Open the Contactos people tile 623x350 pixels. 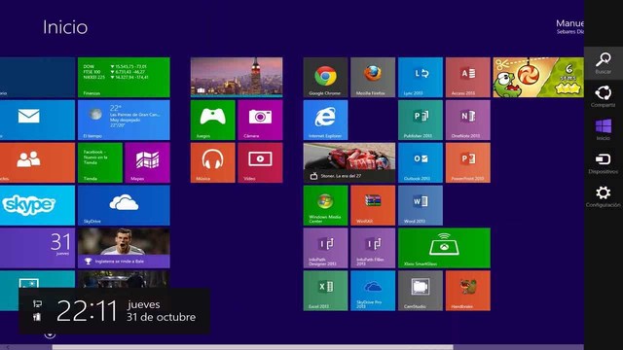37,162
